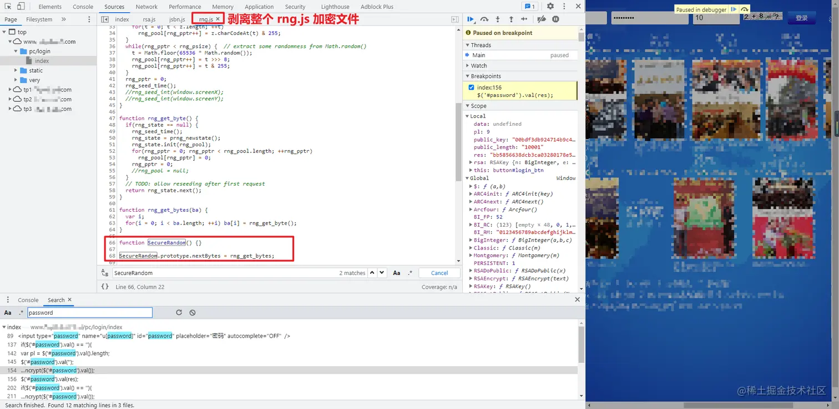Switch to the drawer Console tab
The image size is (839, 409).
(28, 300)
